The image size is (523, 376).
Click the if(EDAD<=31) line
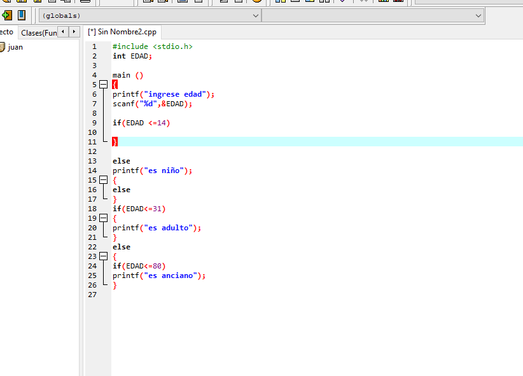tap(139, 209)
